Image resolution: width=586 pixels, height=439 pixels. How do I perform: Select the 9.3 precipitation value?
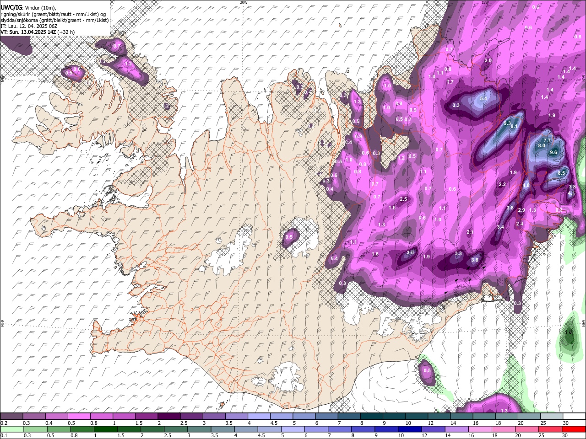(507, 123)
